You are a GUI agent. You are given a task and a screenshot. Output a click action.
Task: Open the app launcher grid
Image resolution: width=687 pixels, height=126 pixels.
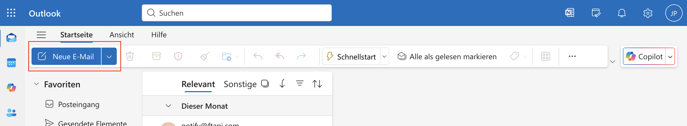11,13
